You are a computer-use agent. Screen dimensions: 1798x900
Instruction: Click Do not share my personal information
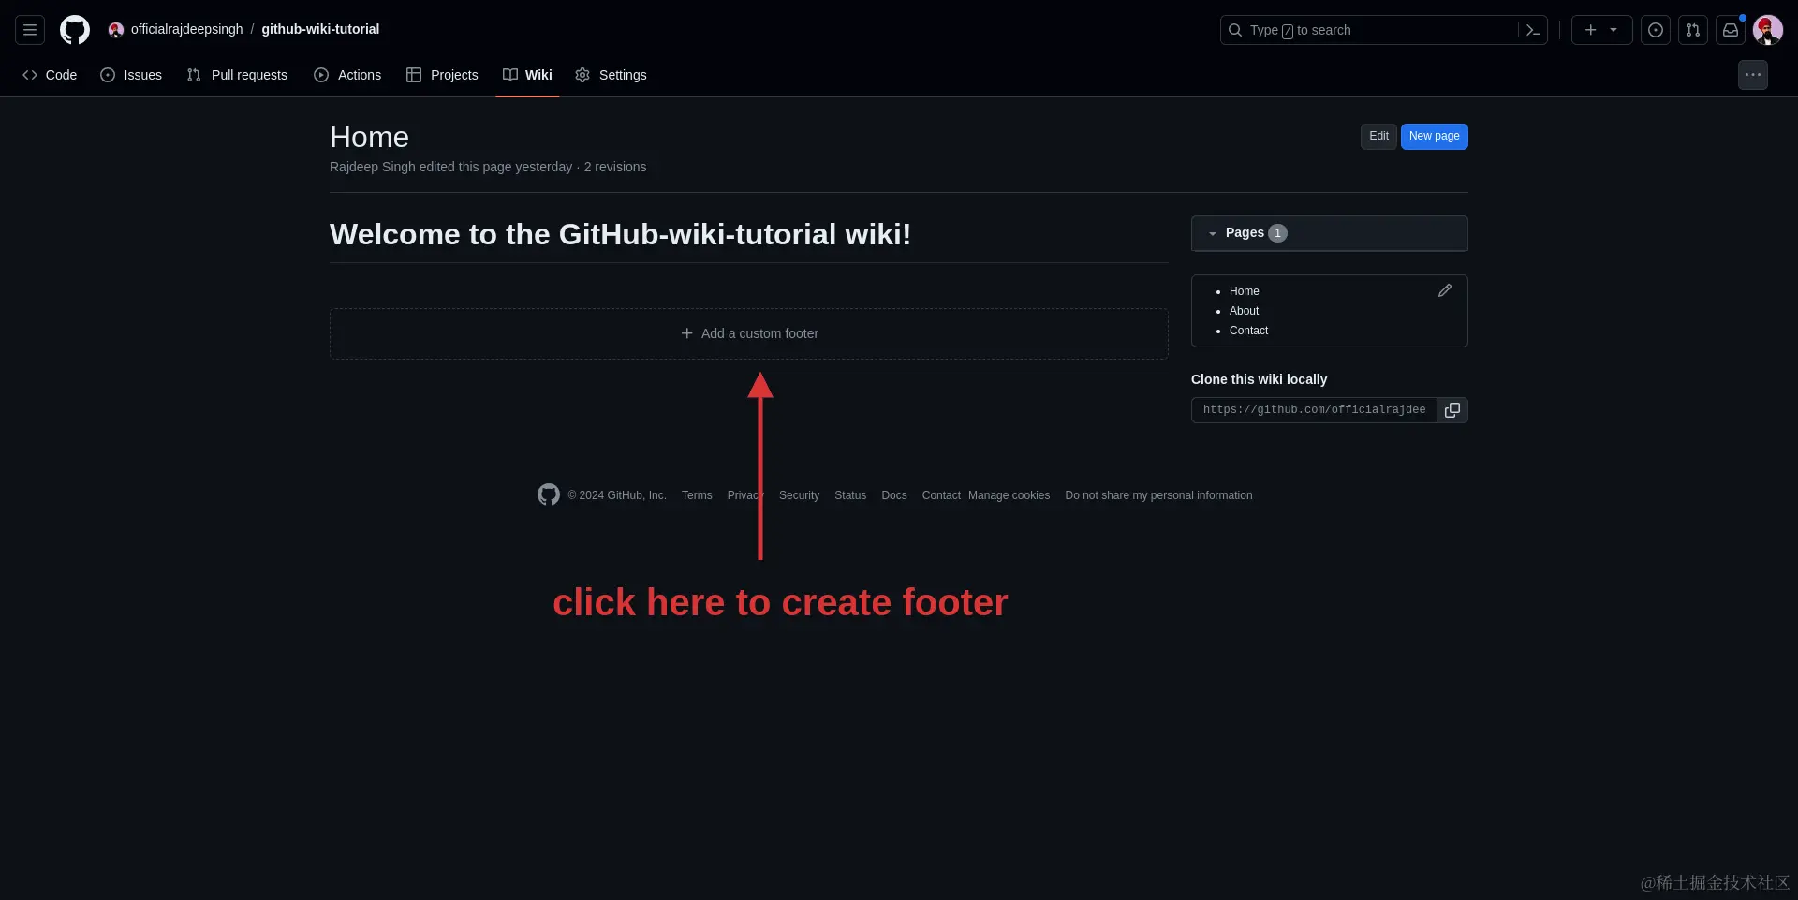point(1158,495)
